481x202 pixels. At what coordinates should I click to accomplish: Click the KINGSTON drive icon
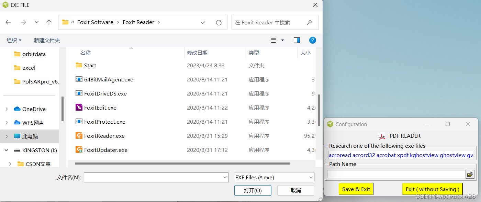17,150
